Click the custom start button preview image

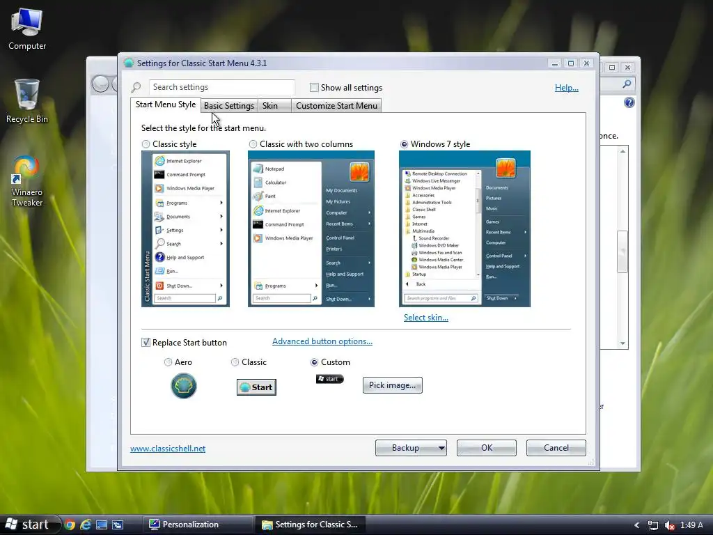coord(329,378)
